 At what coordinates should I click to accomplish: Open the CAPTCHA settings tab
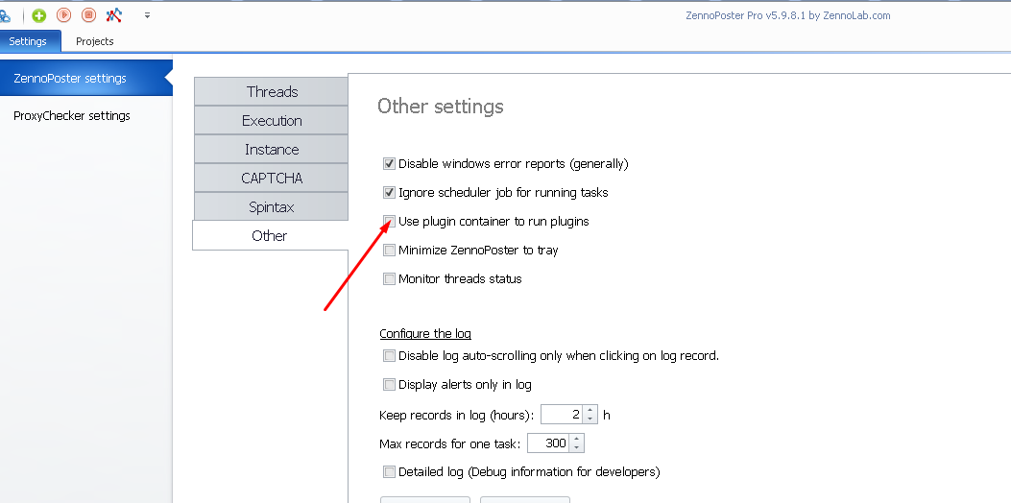pyautogui.click(x=272, y=178)
